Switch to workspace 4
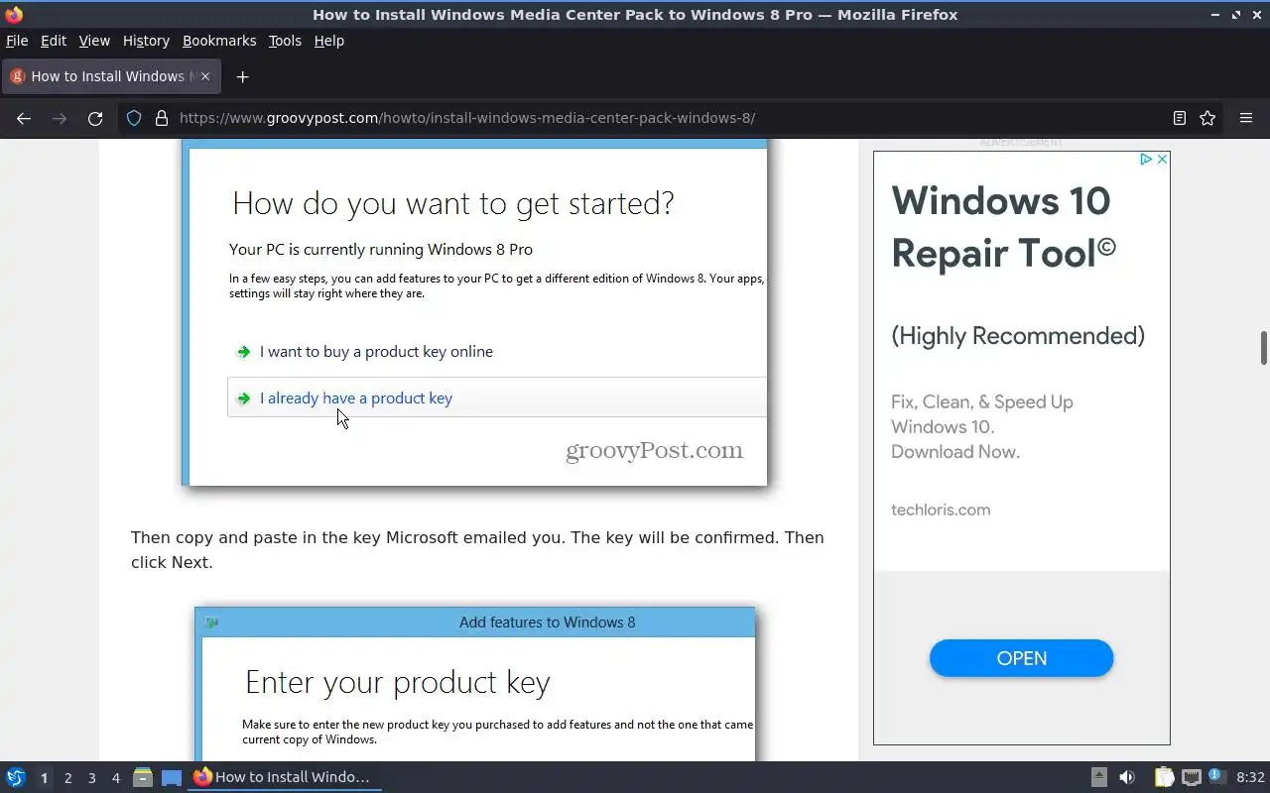The image size is (1270, 793). point(115,778)
